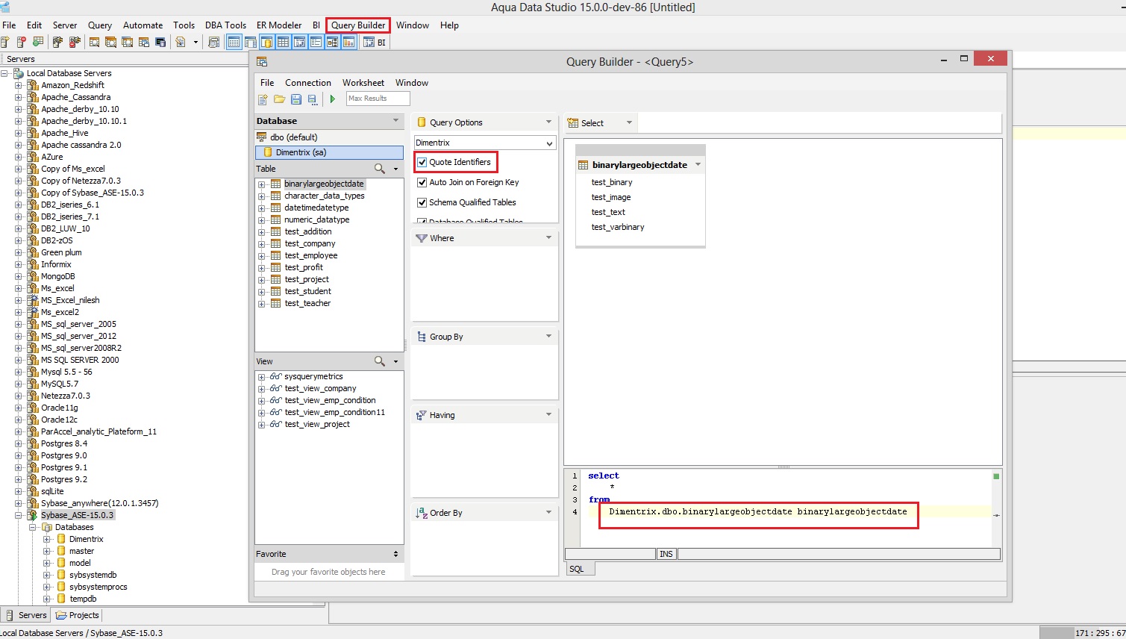1126x639 pixels.
Task: Click the table icon next to test_company
Action: [276, 243]
